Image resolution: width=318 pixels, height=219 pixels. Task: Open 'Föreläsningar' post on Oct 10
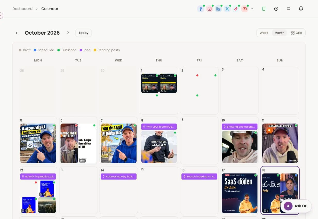[240, 147]
